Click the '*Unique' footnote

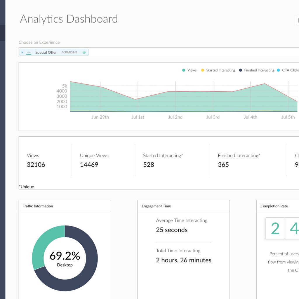point(27,187)
